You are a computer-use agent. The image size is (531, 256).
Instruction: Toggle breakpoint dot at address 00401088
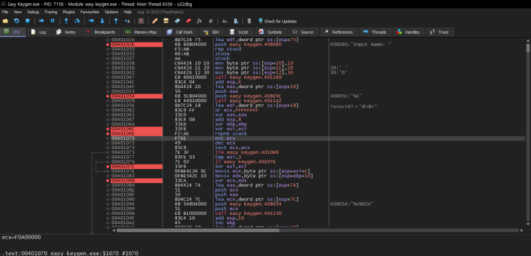[x=108, y=181]
